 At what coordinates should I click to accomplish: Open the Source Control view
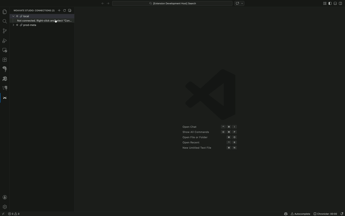tap(5, 31)
